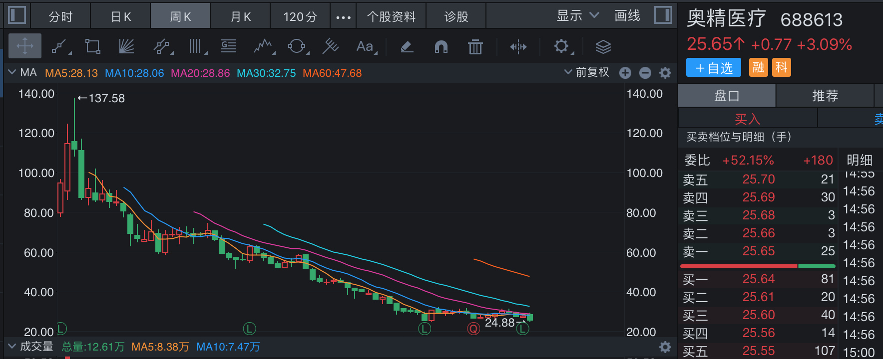Click the 画线 drawing tools button
The height and width of the screenshot is (359, 883).
click(627, 15)
